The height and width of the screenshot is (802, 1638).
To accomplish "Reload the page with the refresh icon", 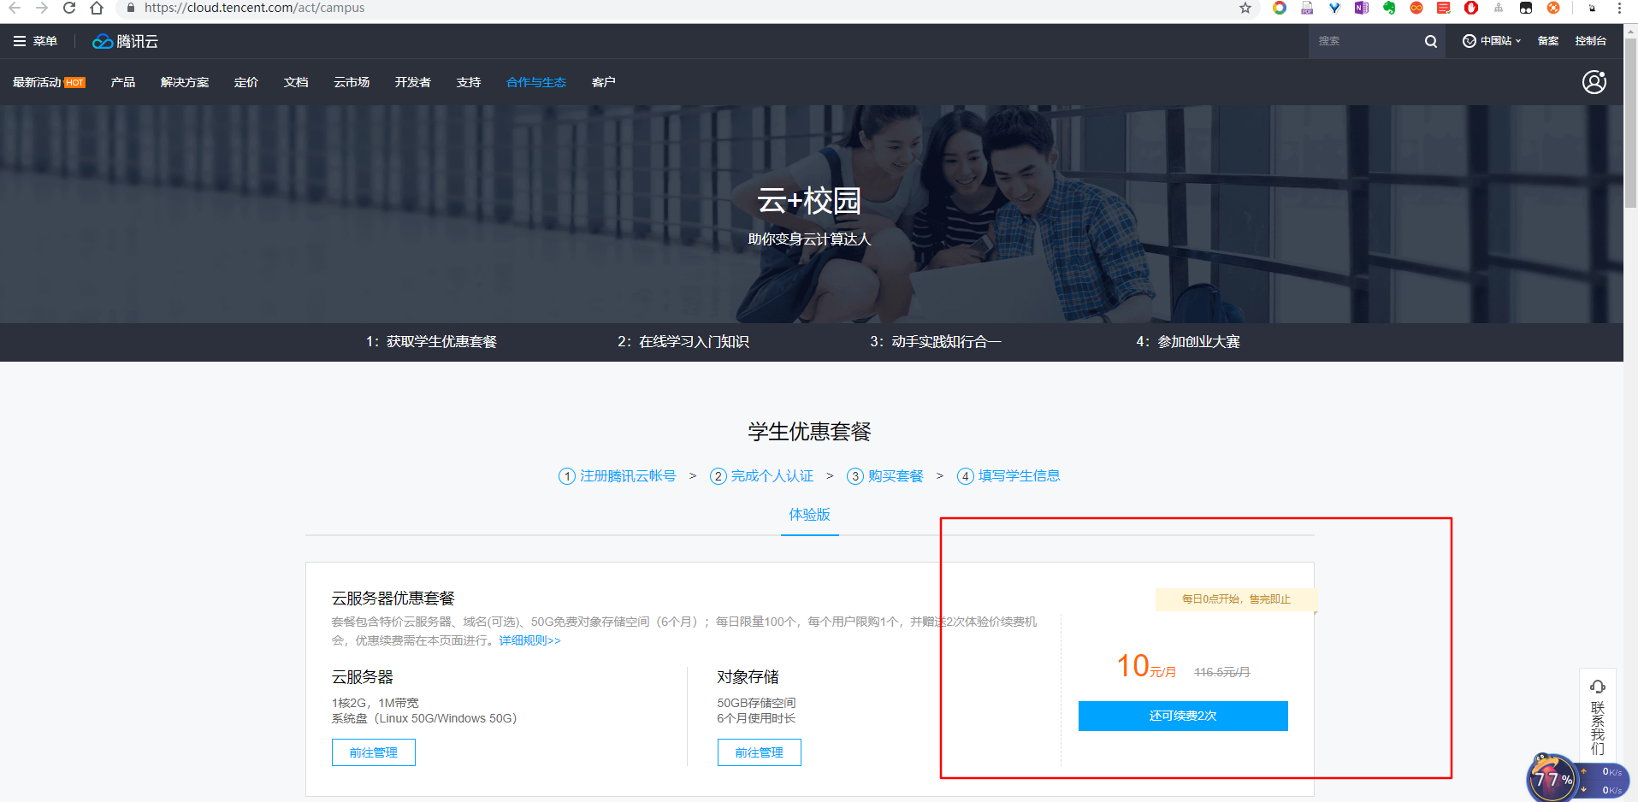I will click(x=69, y=8).
